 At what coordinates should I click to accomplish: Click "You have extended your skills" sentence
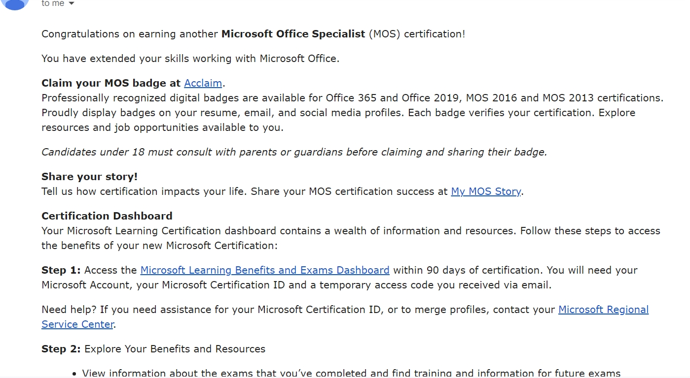pos(190,59)
